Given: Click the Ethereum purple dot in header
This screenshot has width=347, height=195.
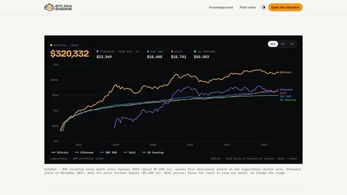Looking at the screenshot, I should click(x=98, y=51).
